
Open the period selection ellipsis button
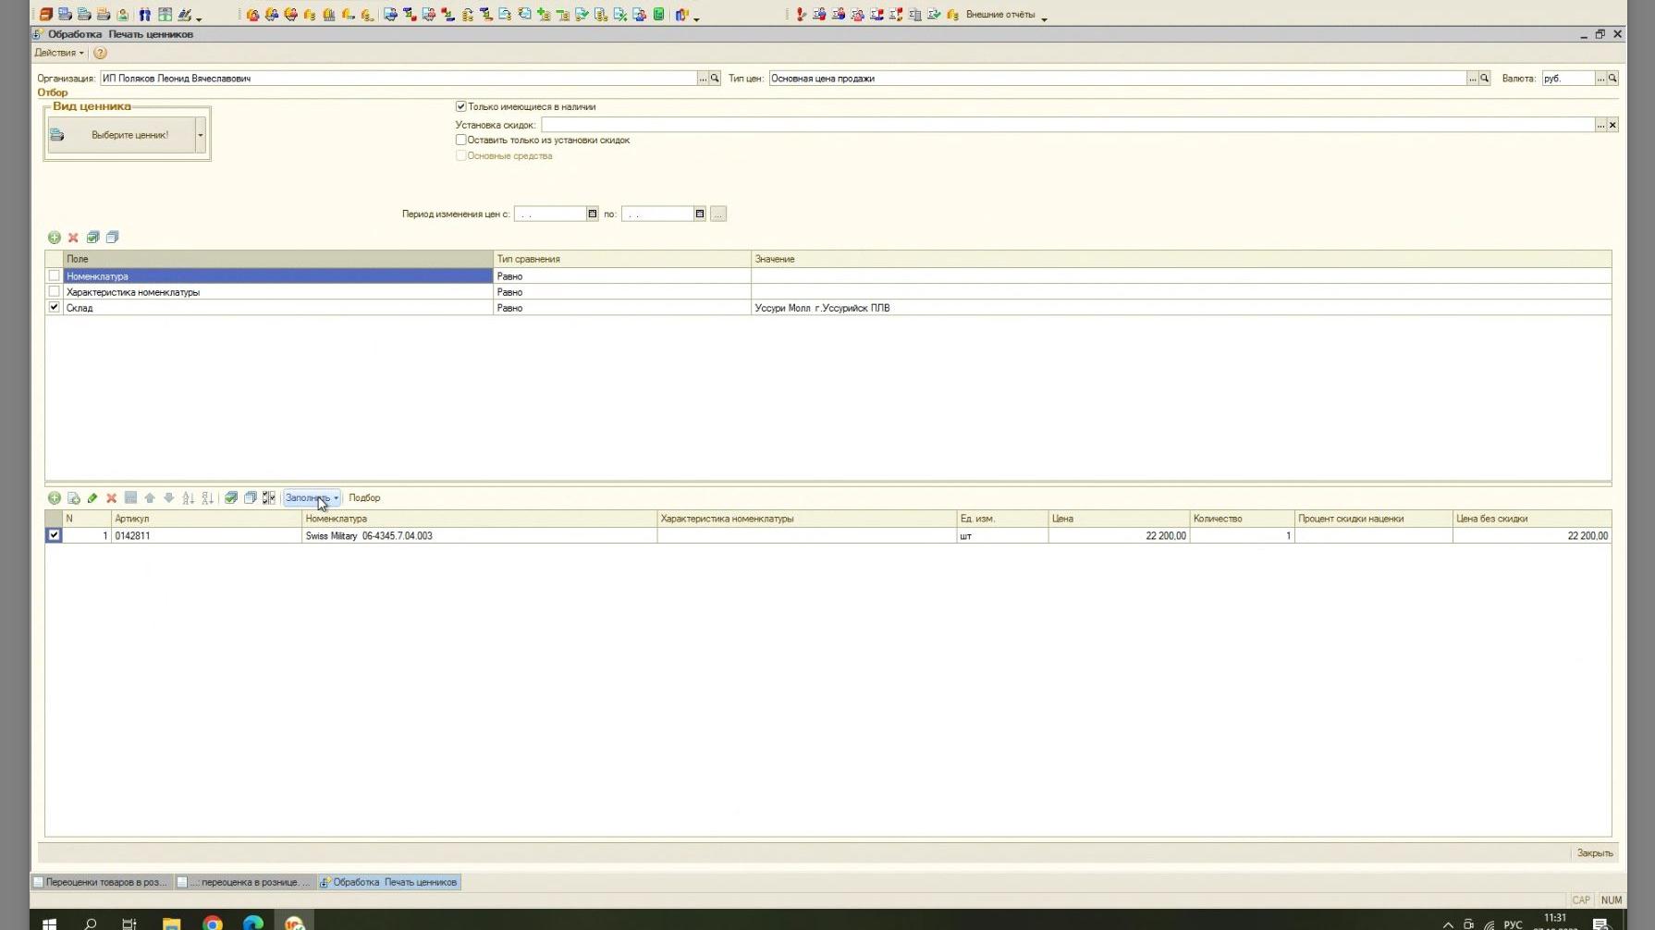(x=718, y=214)
